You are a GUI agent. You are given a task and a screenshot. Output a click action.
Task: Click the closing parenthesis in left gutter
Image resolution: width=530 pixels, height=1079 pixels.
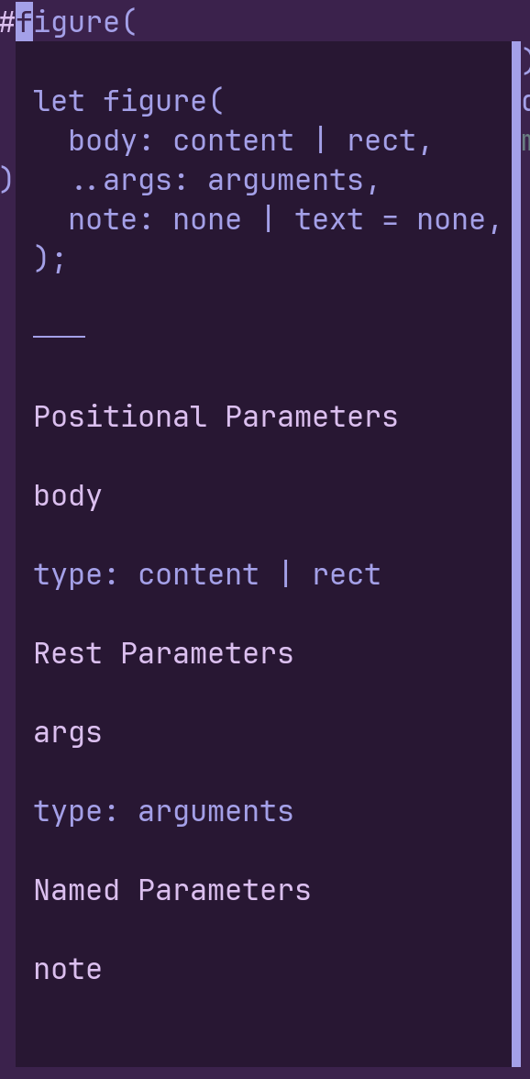point(6,180)
